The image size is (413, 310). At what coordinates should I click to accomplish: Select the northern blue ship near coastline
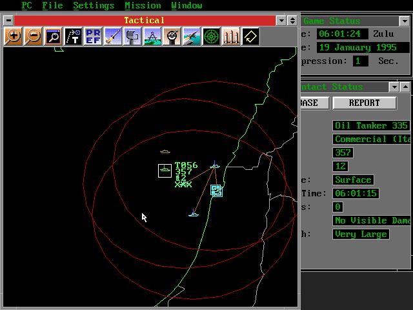click(215, 165)
